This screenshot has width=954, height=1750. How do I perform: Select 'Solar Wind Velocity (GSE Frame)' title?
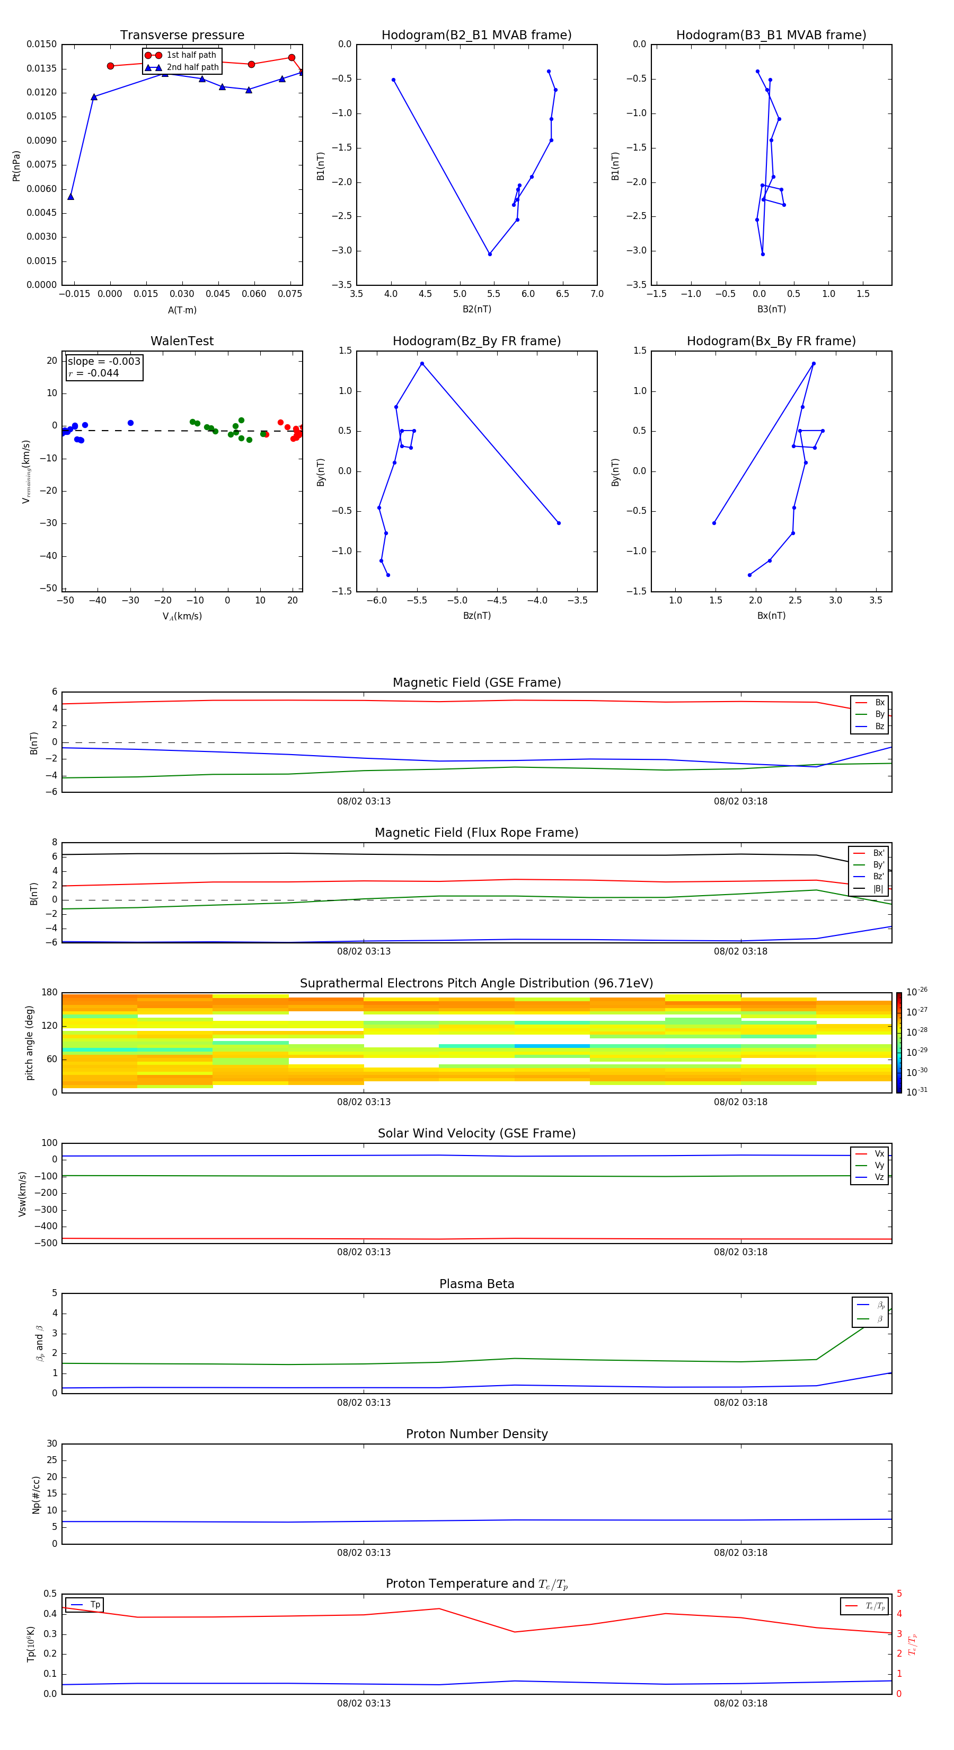click(476, 1134)
